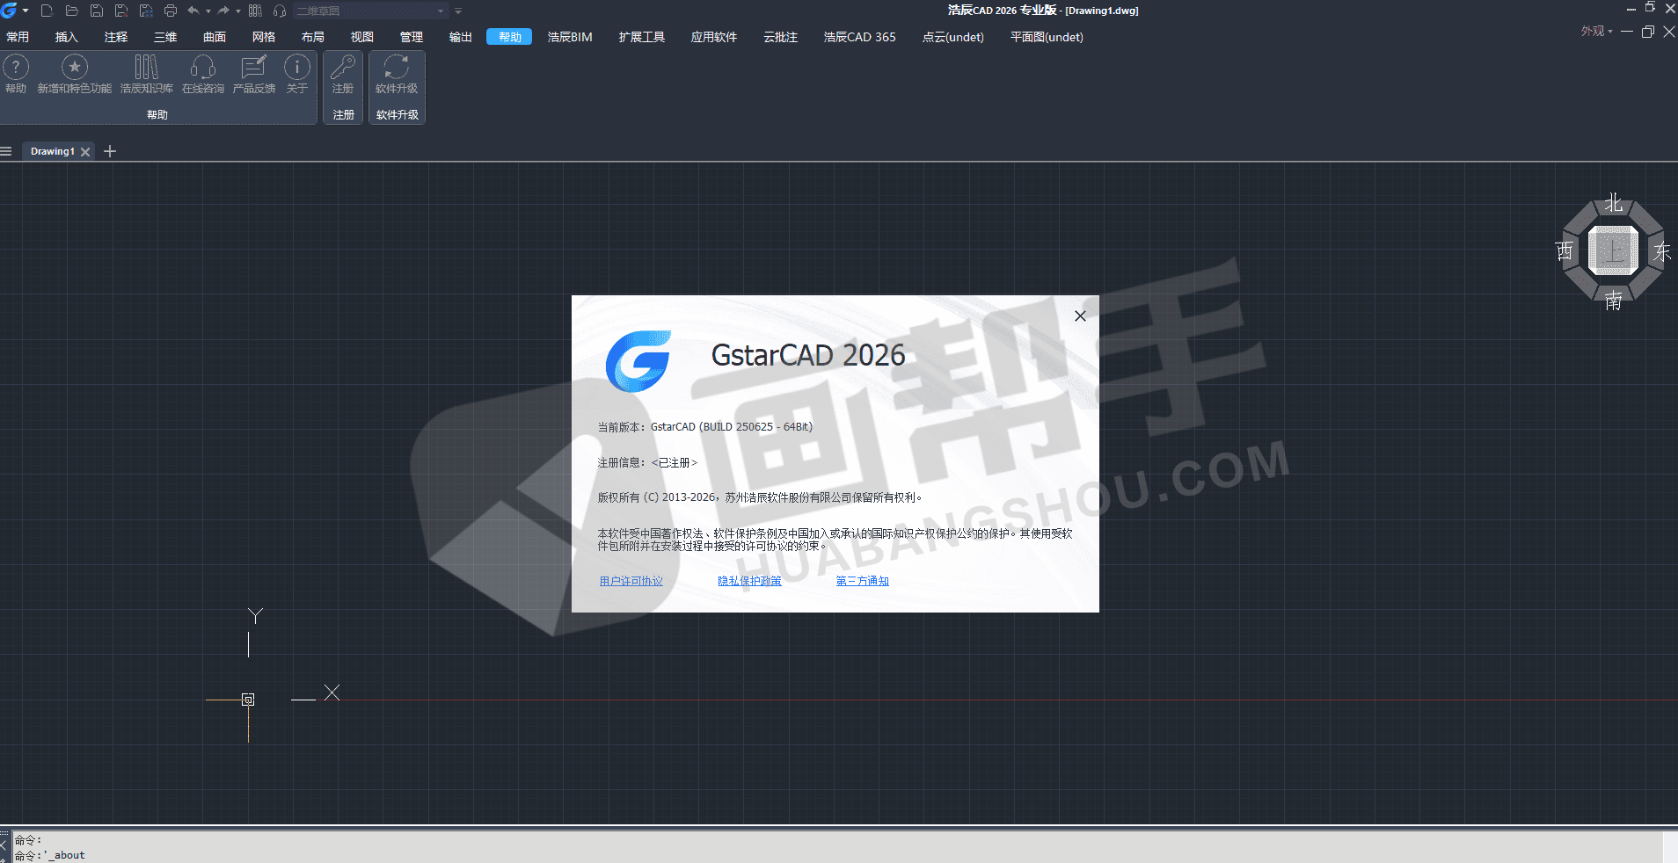Click the 软件升级 refresh icon
Viewport: 1678px width, 863px height.
pos(397,74)
